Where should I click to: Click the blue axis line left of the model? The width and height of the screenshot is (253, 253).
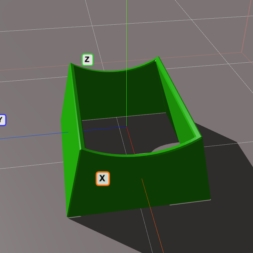coord(33,135)
